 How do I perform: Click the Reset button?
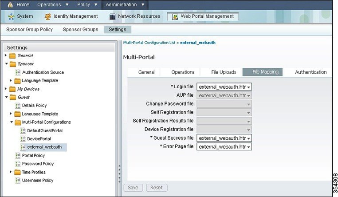point(157,188)
